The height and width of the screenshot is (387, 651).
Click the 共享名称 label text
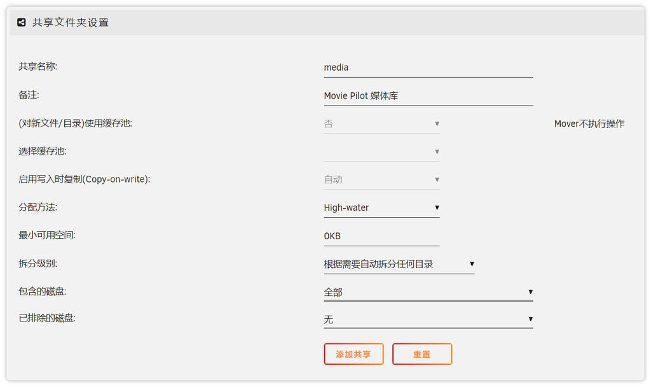(38, 66)
